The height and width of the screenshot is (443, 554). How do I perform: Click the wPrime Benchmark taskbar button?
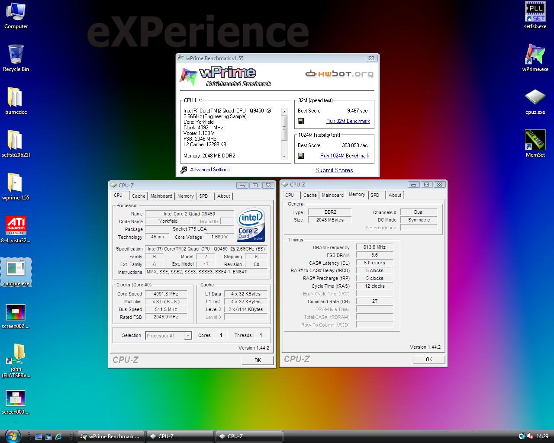point(111,437)
